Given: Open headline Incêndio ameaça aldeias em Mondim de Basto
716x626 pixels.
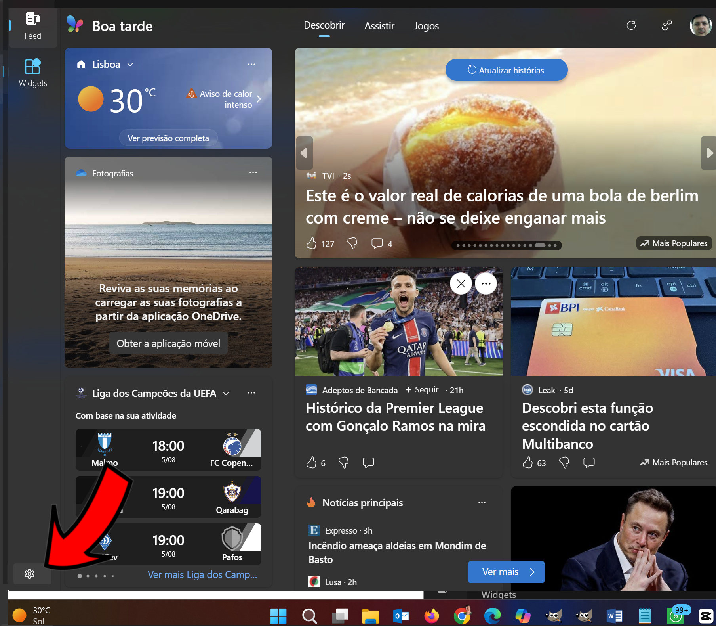Looking at the screenshot, I should (397, 553).
